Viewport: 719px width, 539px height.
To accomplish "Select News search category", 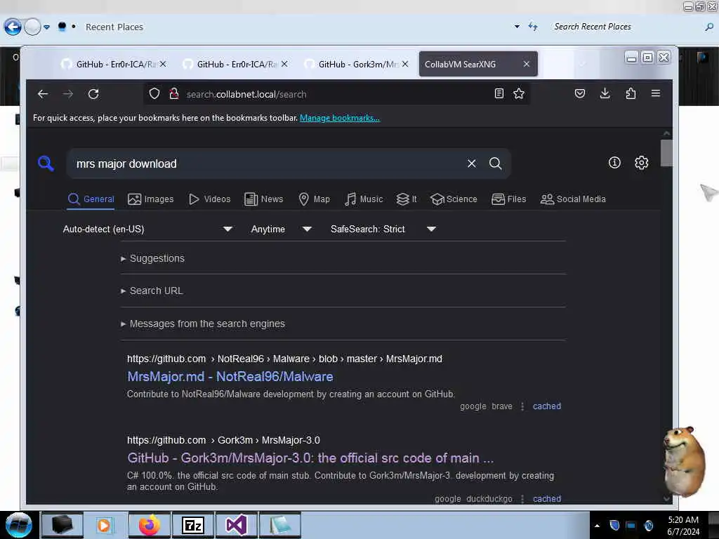I will click(x=264, y=199).
